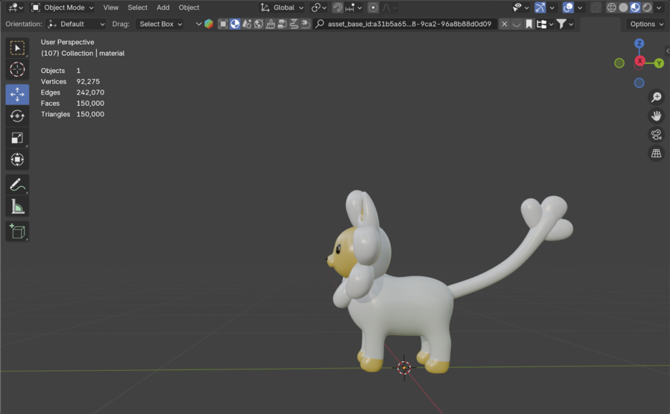
Task: Toggle camera view button
Action: point(656,135)
